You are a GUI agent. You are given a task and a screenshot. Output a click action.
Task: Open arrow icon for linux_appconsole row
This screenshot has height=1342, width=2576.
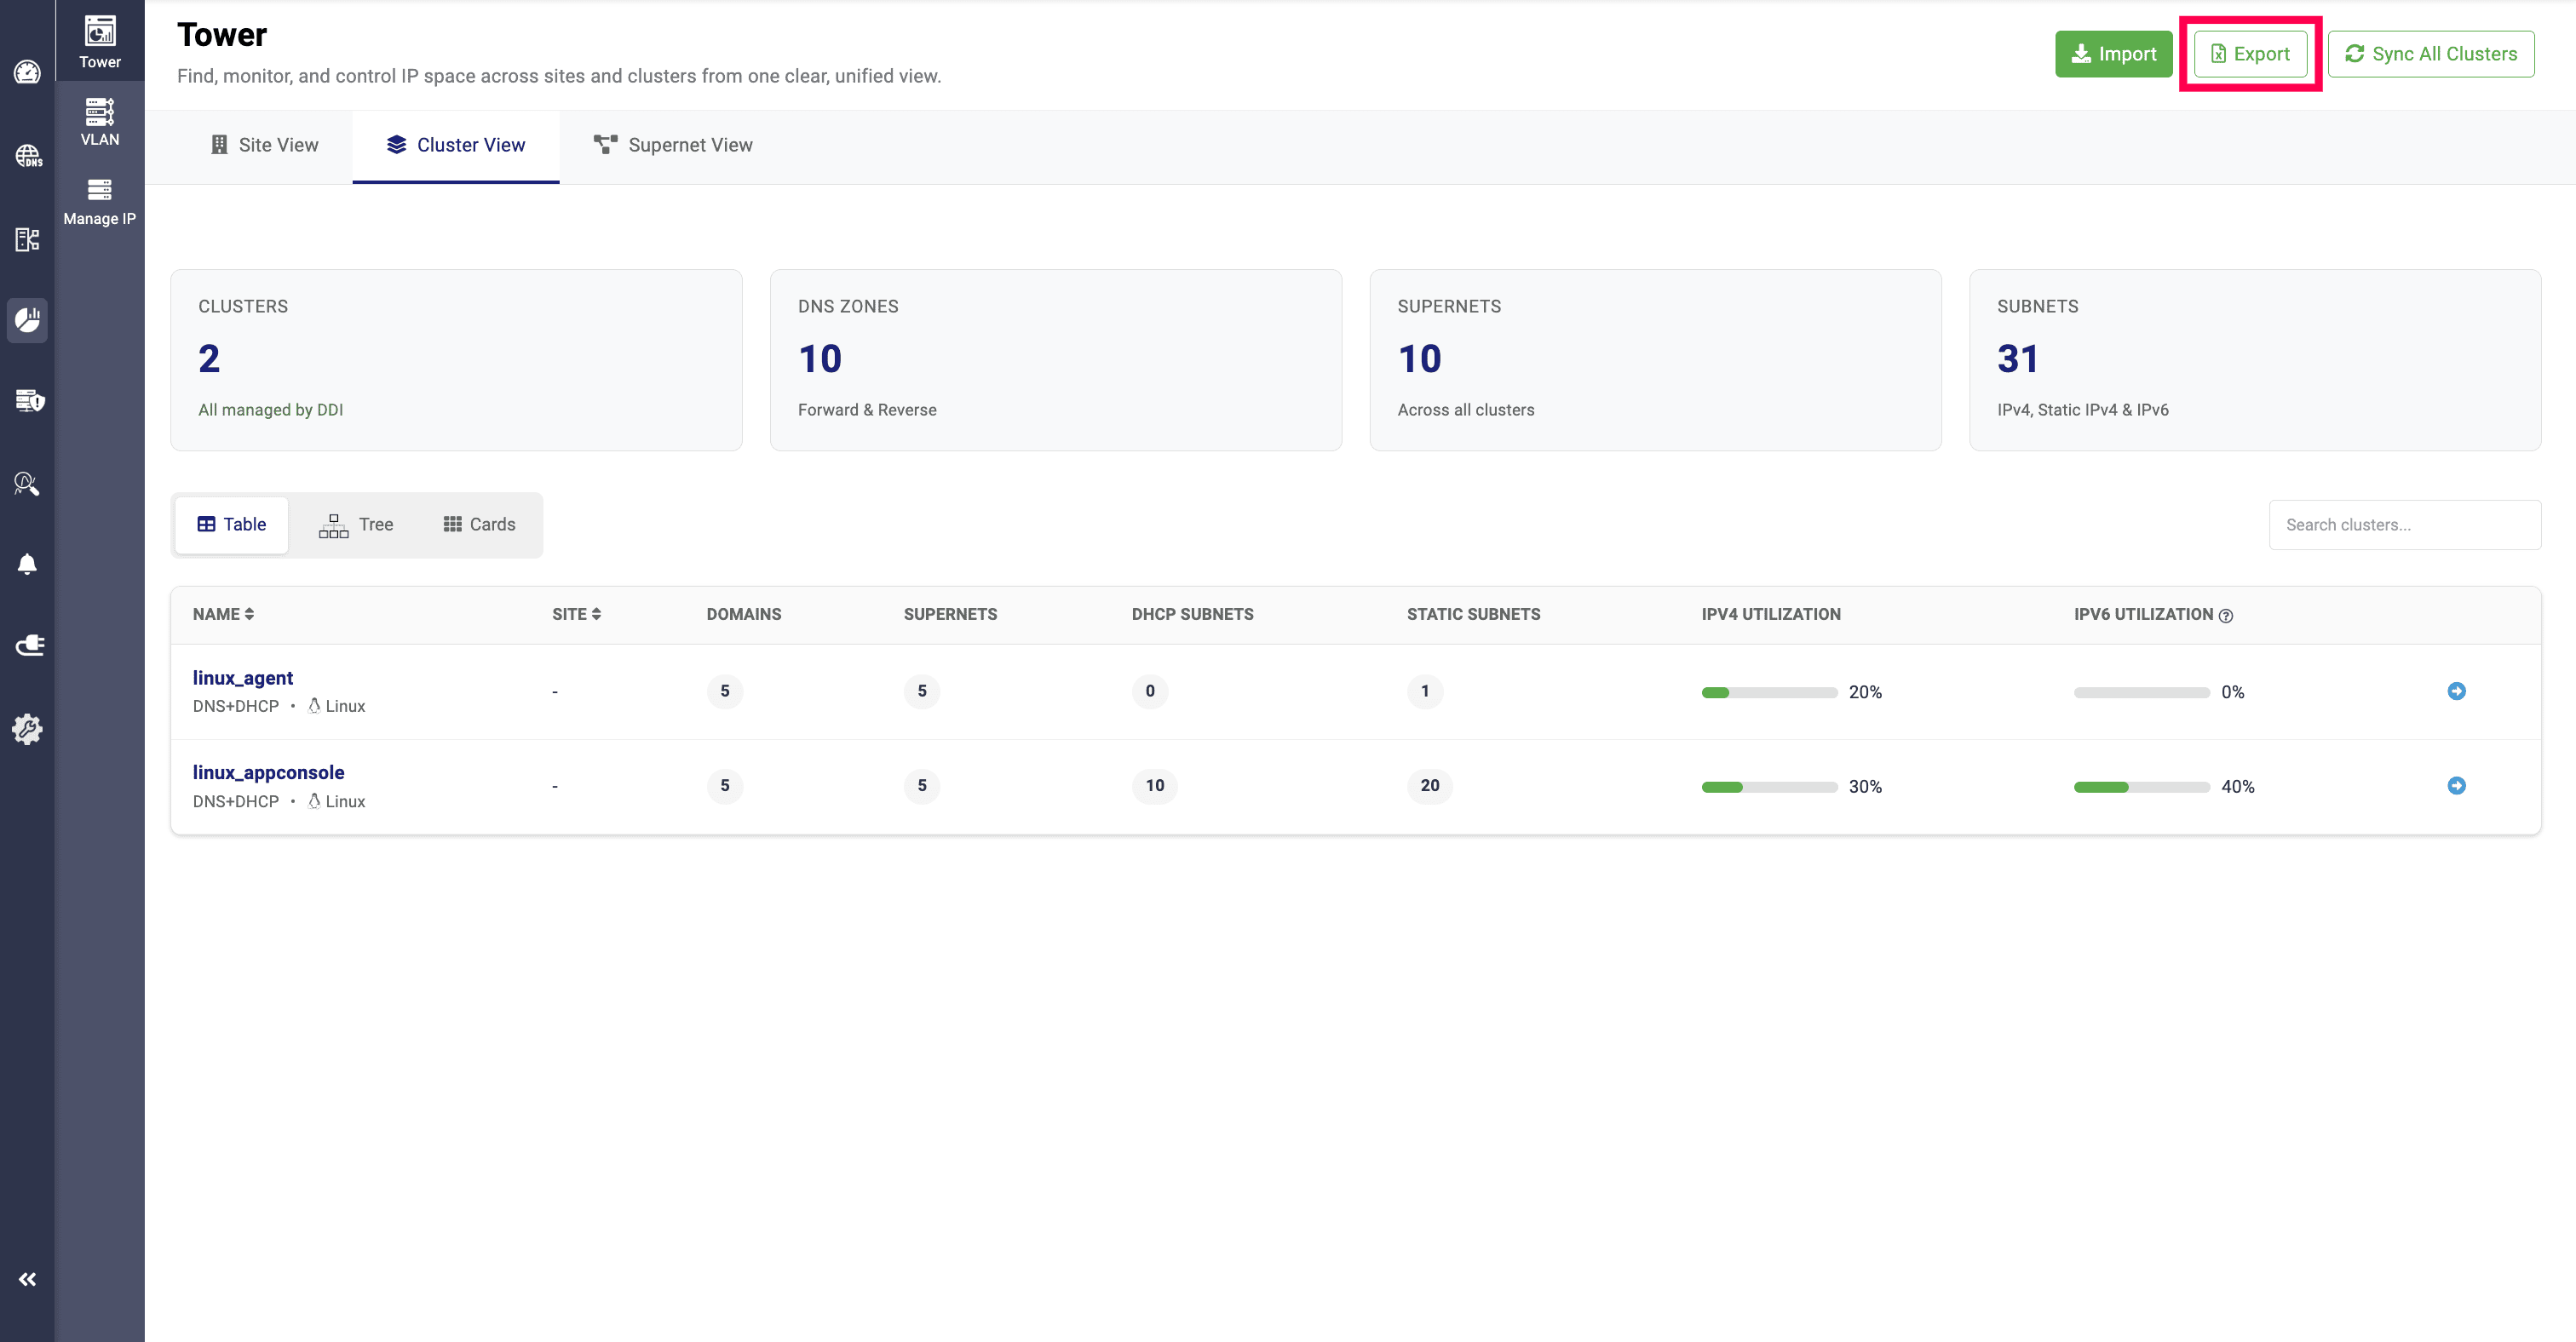2455,785
